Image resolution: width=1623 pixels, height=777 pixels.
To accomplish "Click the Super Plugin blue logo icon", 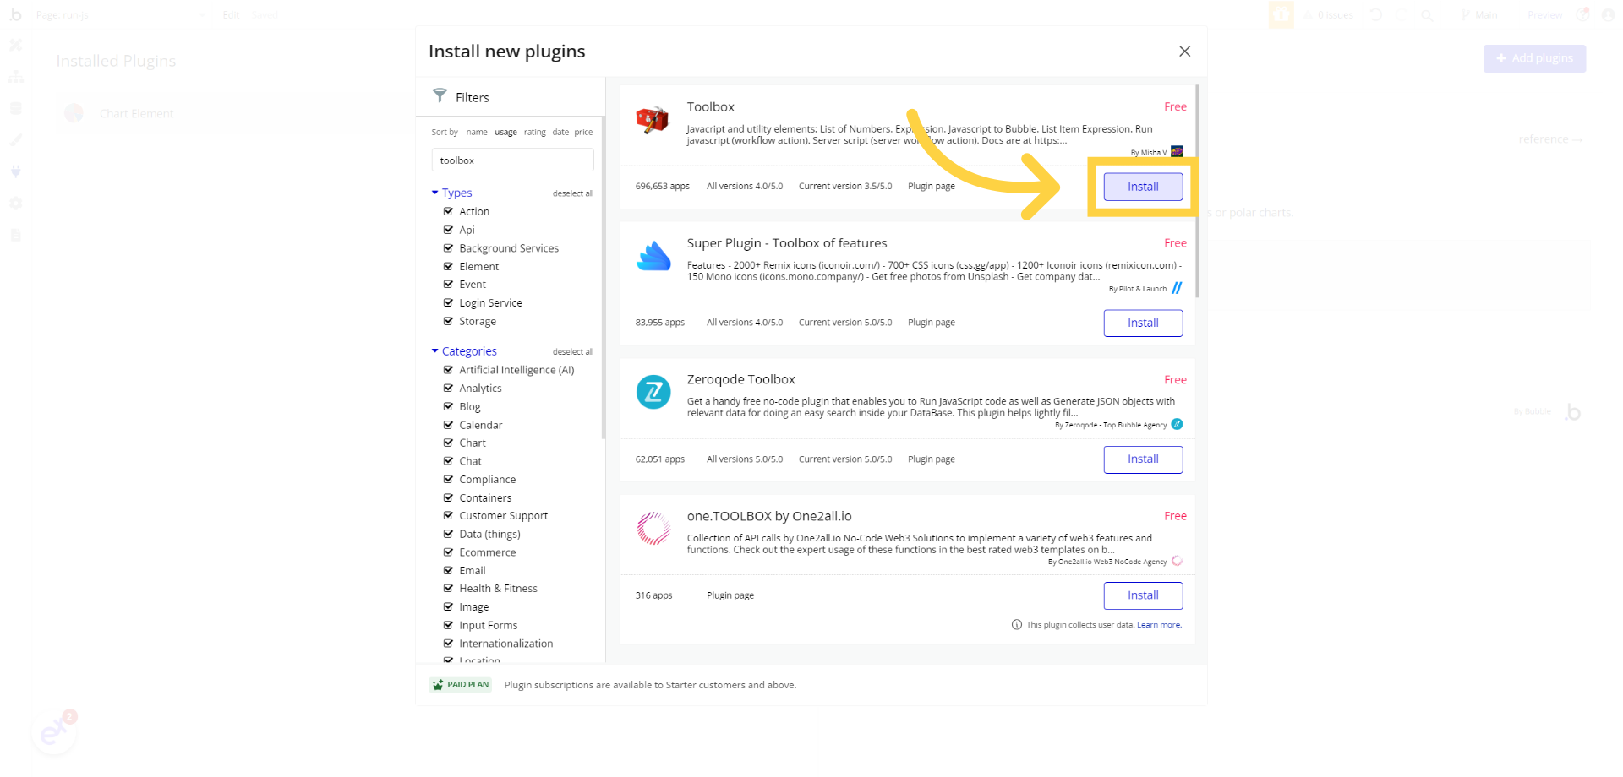I will (x=653, y=257).
